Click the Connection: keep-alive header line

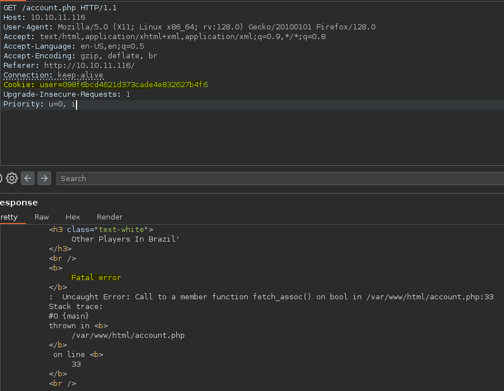point(53,75)
